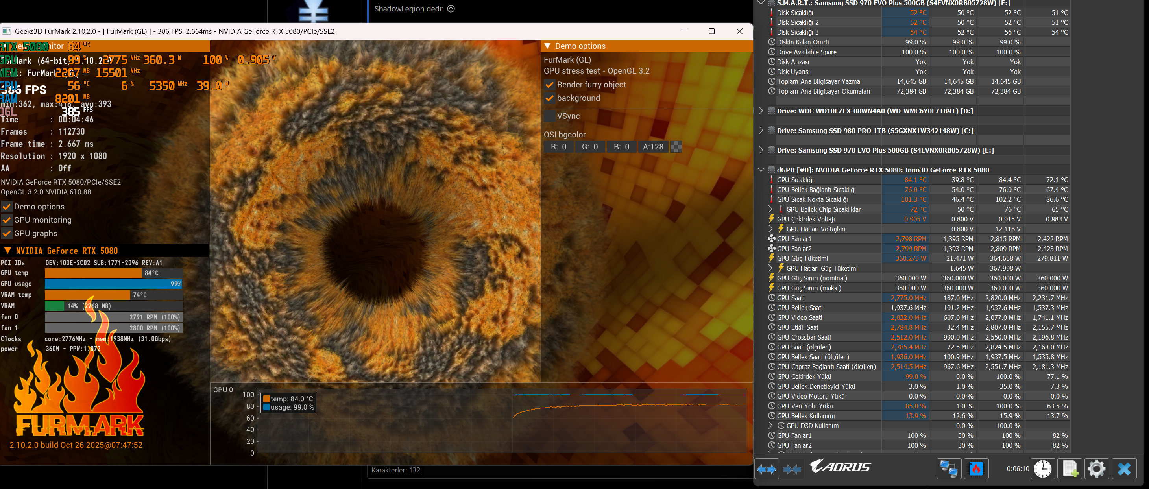The image size is (1149, 489).
Task: Select the GPU Veri Yolu Yükü row label
Action: click(805, 406)
